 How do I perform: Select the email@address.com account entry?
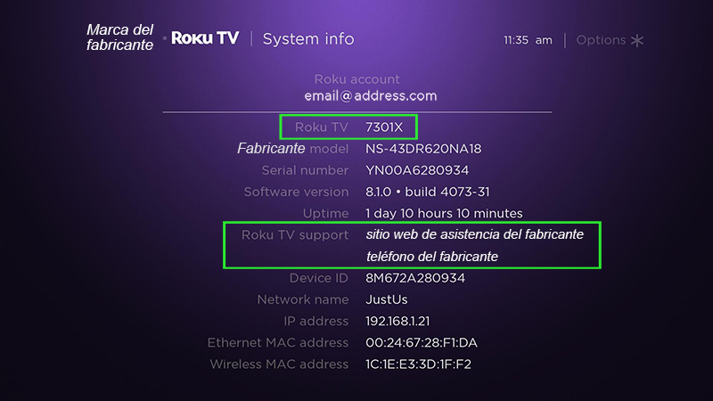370,95
